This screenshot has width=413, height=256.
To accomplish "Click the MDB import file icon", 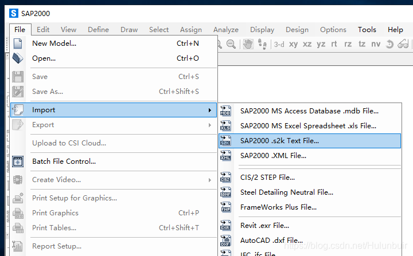I will (225, 111).
